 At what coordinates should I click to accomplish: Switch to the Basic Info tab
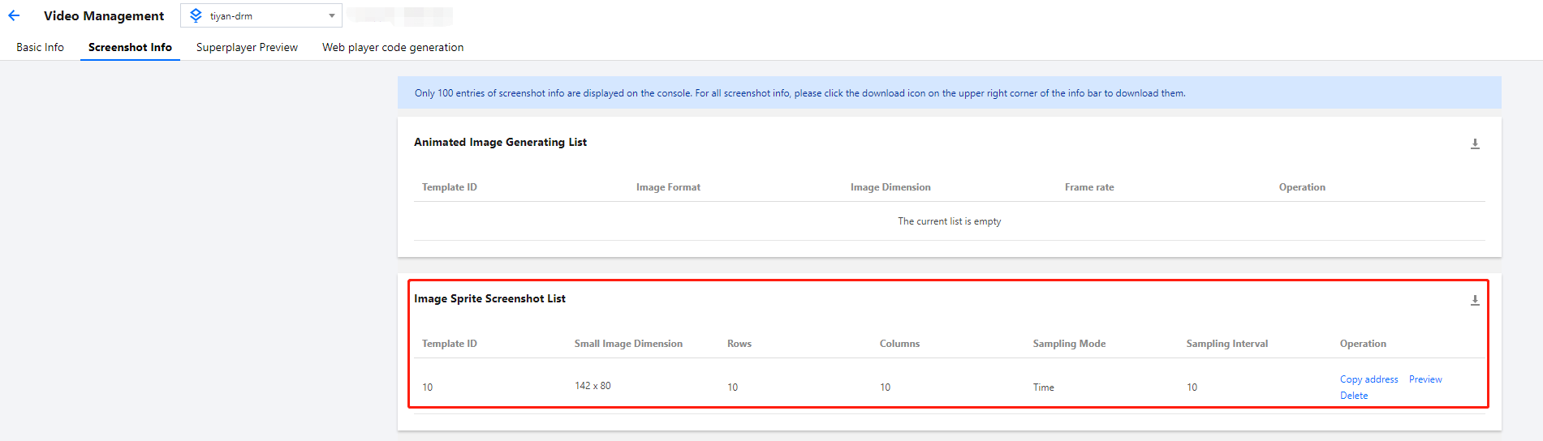tap(40, 47)
